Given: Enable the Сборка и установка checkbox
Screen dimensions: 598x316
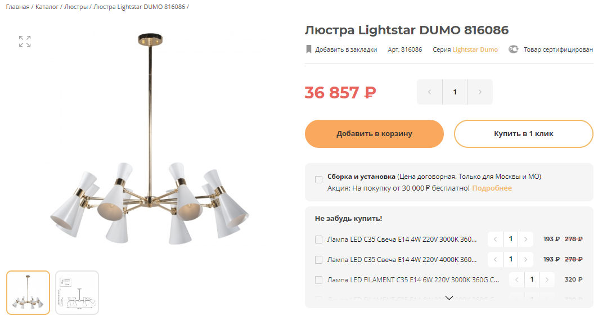Looking at the screenshot, I should coord(318,179).
